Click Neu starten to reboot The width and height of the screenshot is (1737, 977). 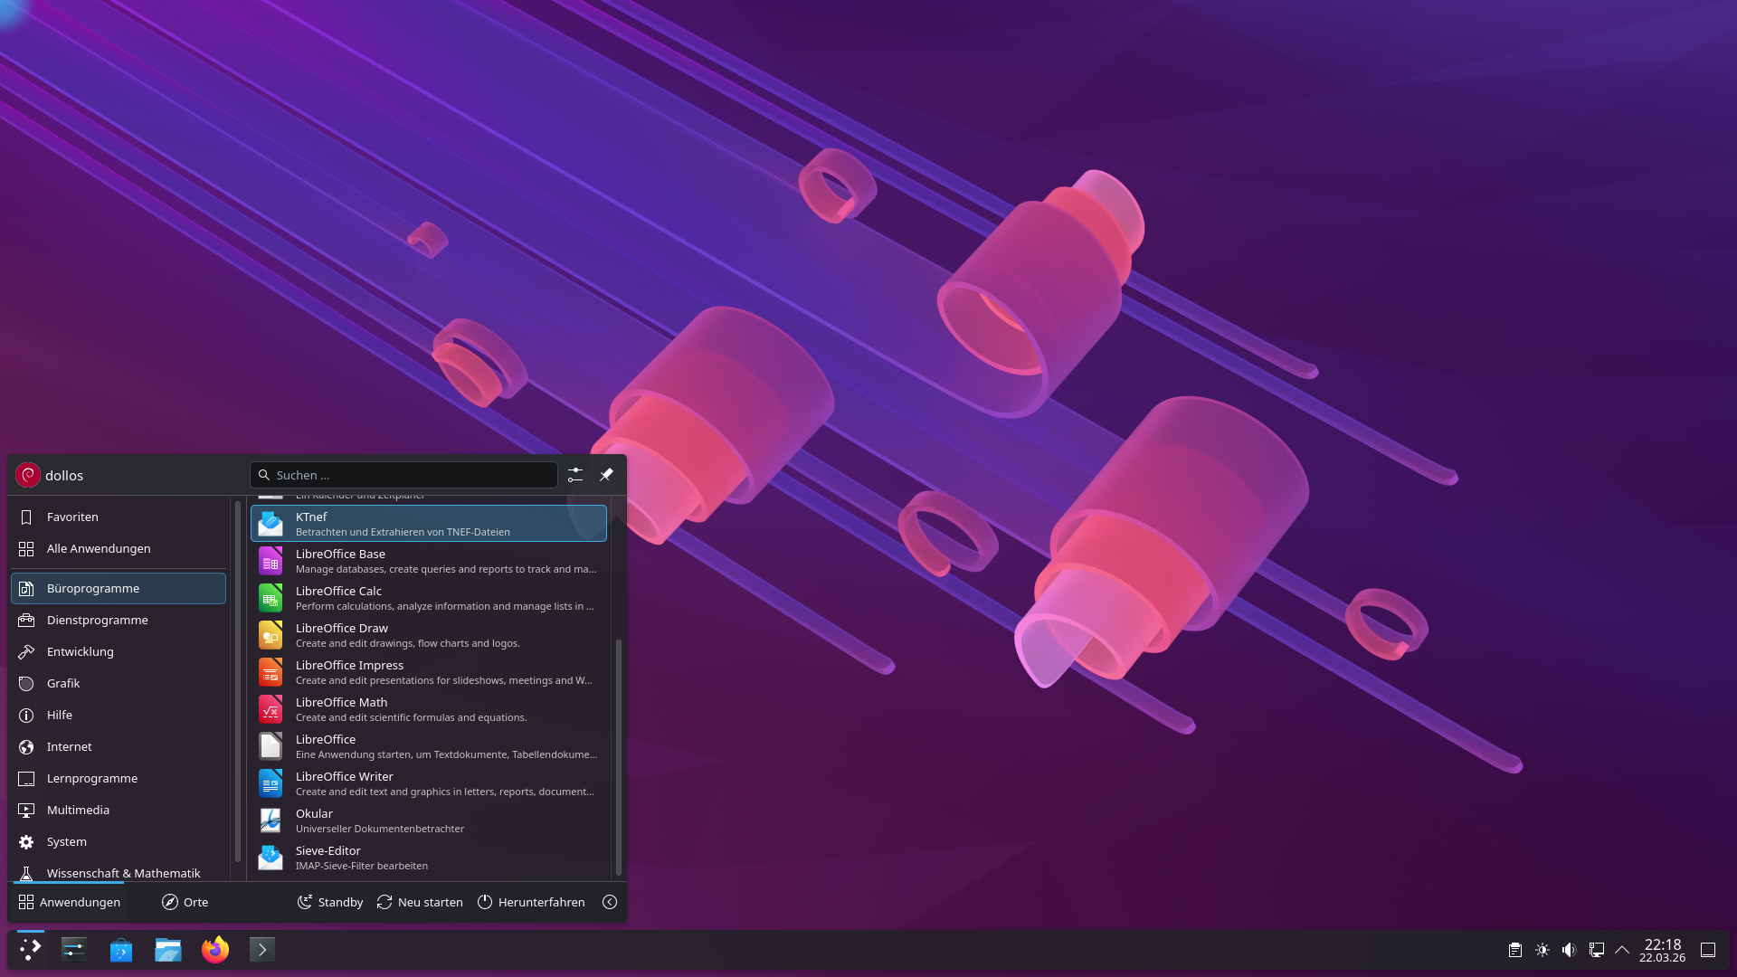[x=420, y=902]
